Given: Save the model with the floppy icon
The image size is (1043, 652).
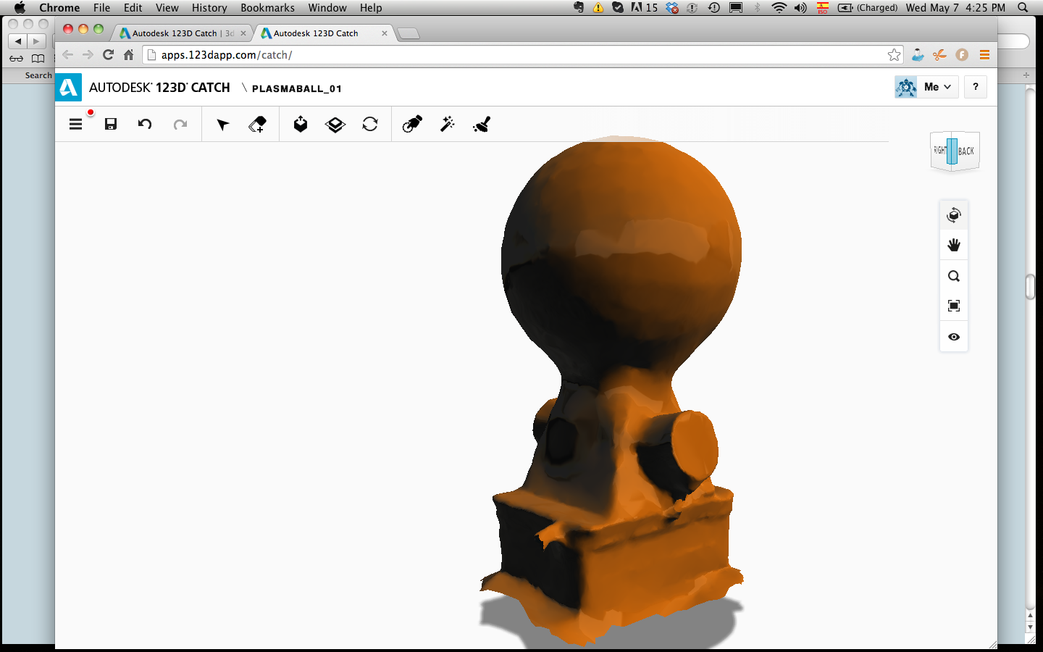Looking at the screenshot, I should tap(111, 124).
